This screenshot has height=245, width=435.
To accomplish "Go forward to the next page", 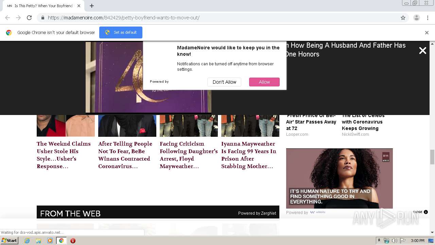I will tap(18, 18).
